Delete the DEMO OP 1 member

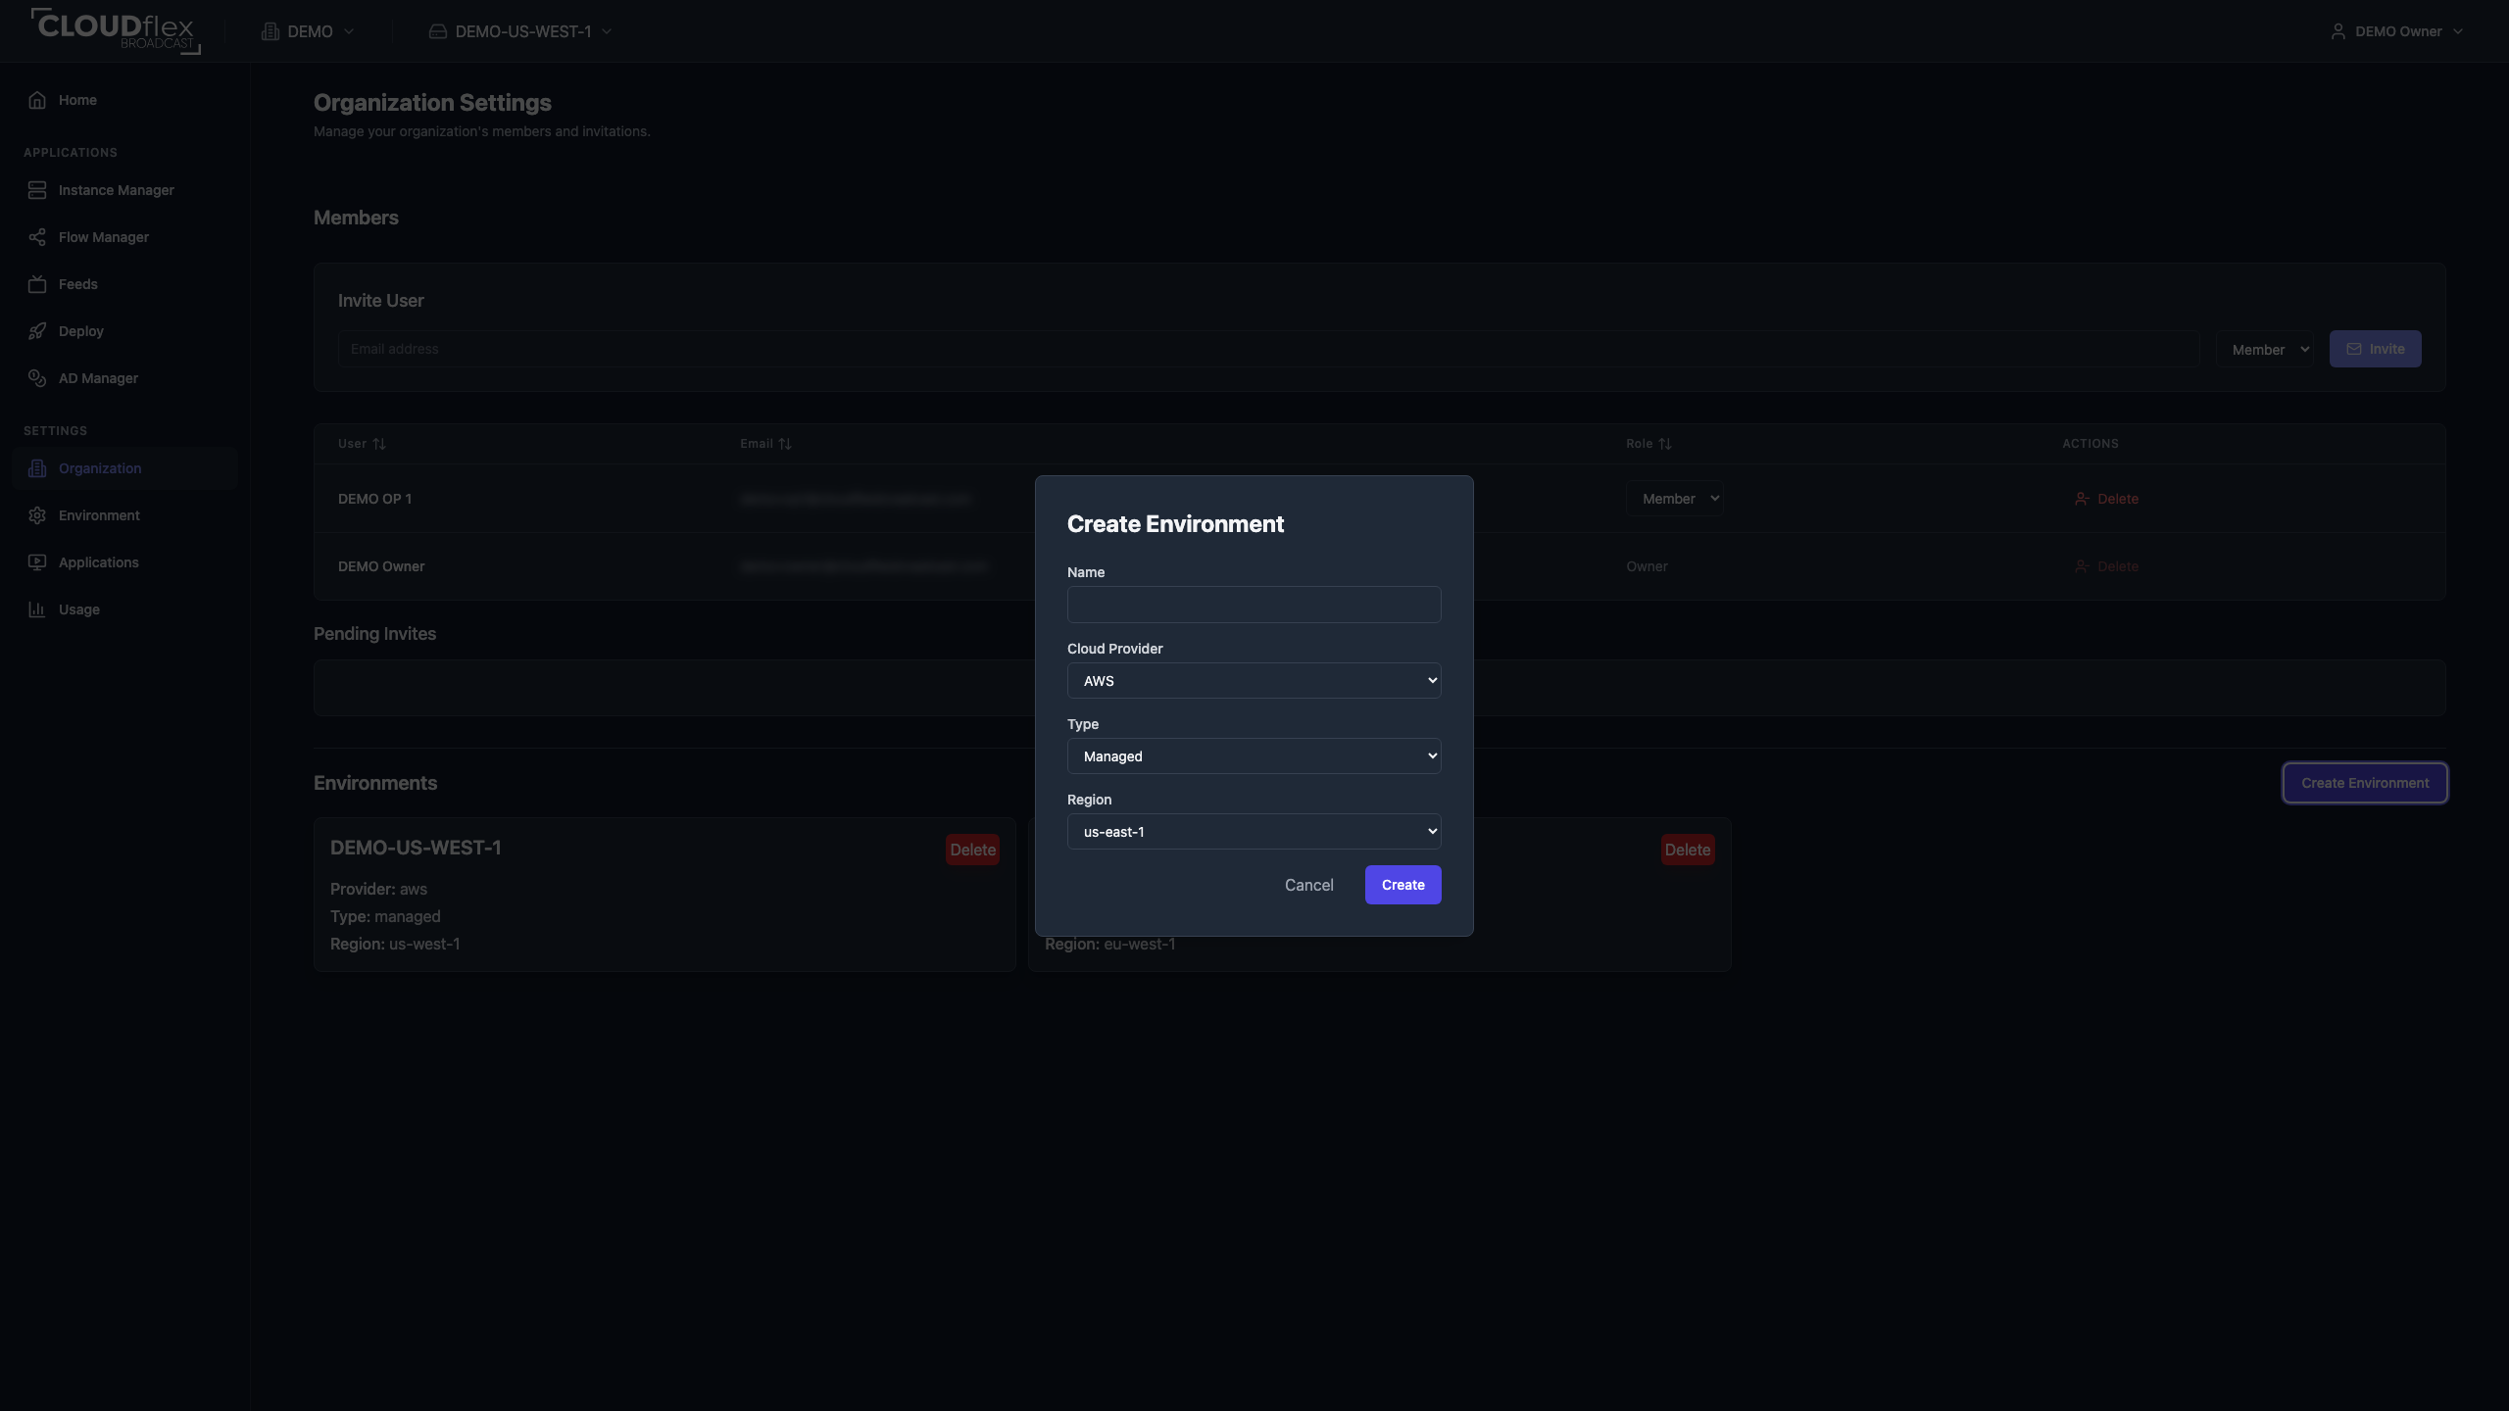(2106, 499)
